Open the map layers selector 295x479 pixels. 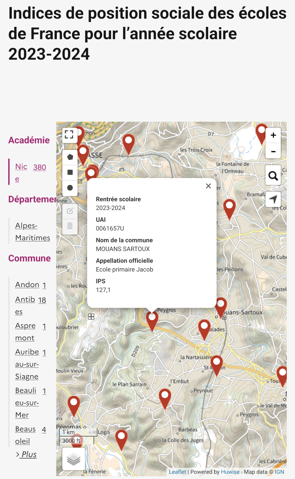coord(73,459)
